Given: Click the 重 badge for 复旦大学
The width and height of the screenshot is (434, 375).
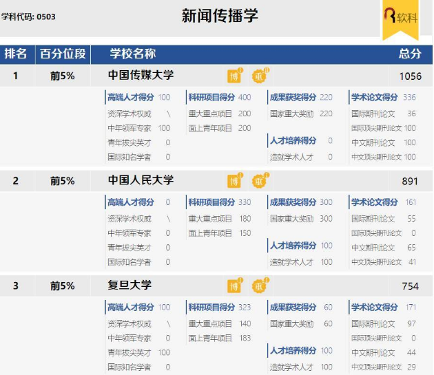Looking at the screenshot, I should [x=259, y=286].
